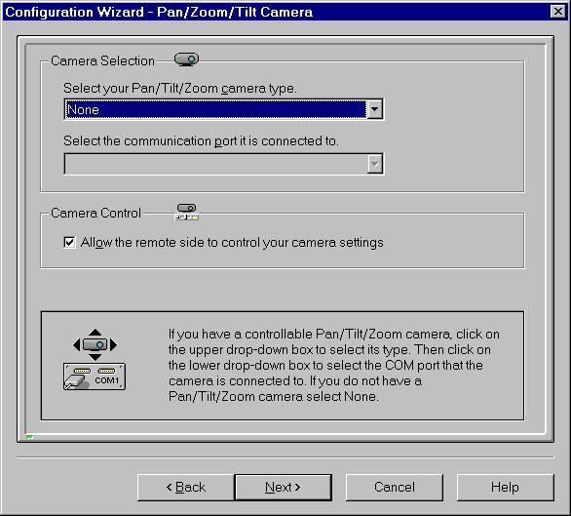Open Help for this wizard page
Screen dimensions: 571x516
[x=505, y=487]
